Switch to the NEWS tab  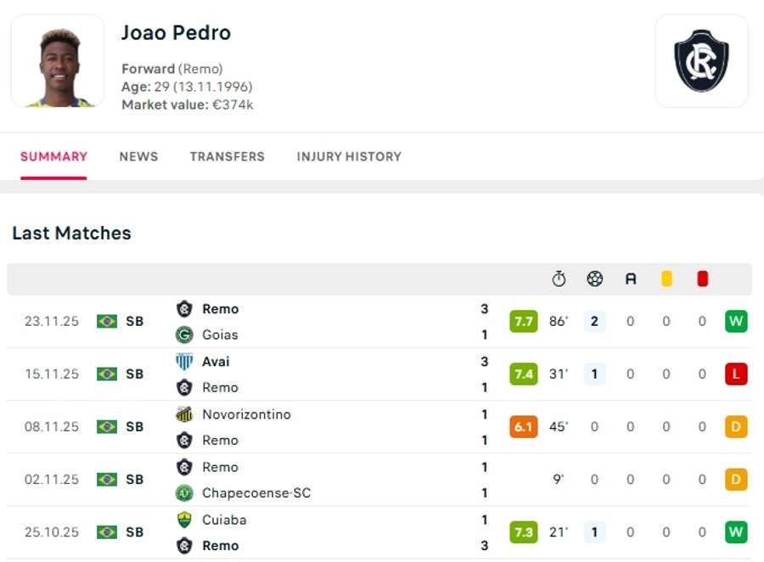(138, 156)
